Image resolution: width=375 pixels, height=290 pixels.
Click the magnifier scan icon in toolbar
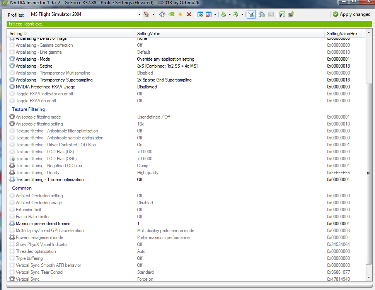pos(262,14)
